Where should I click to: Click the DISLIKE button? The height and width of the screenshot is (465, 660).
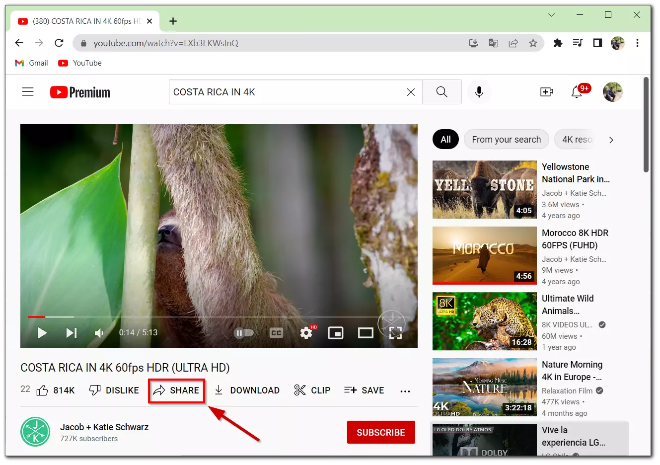[114, 390]
